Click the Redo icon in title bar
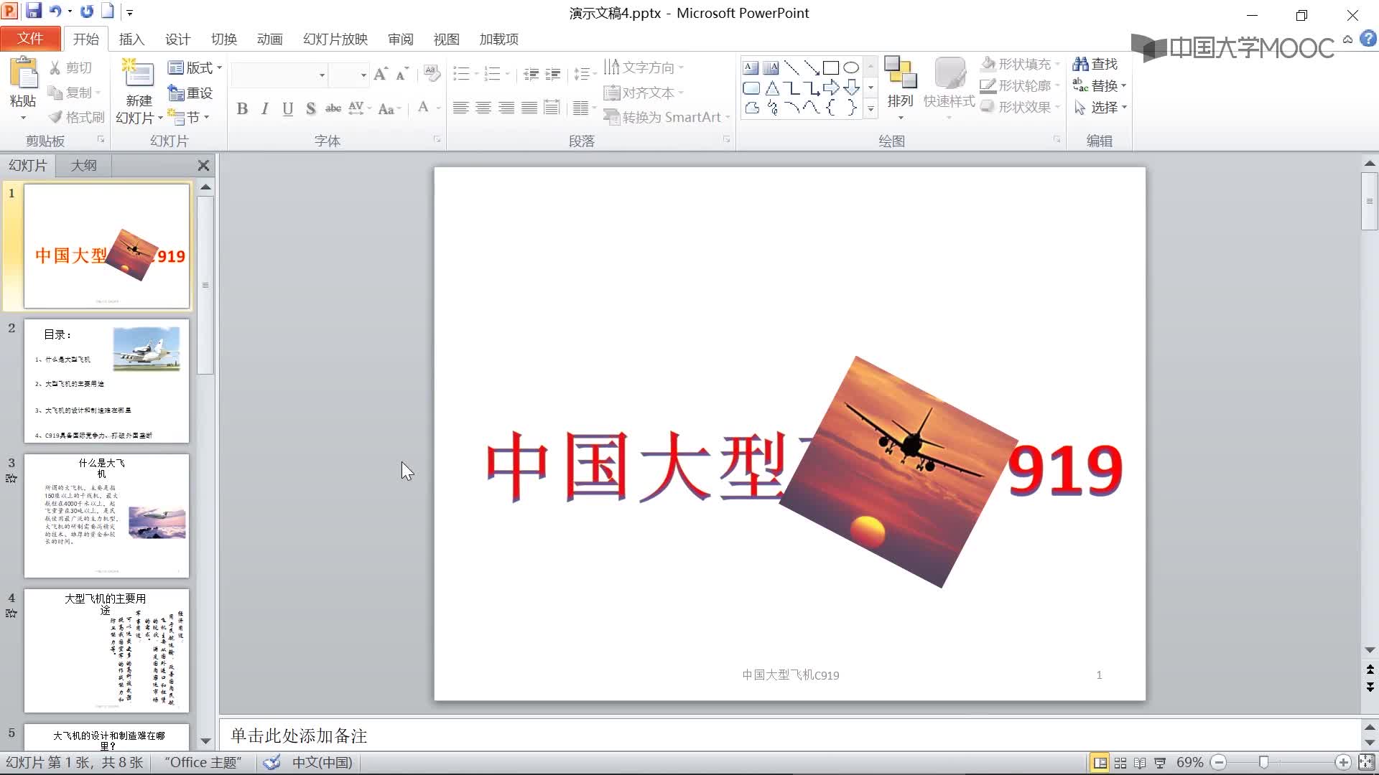Screen dimensions: 1379x775 [x=87, y=11]
